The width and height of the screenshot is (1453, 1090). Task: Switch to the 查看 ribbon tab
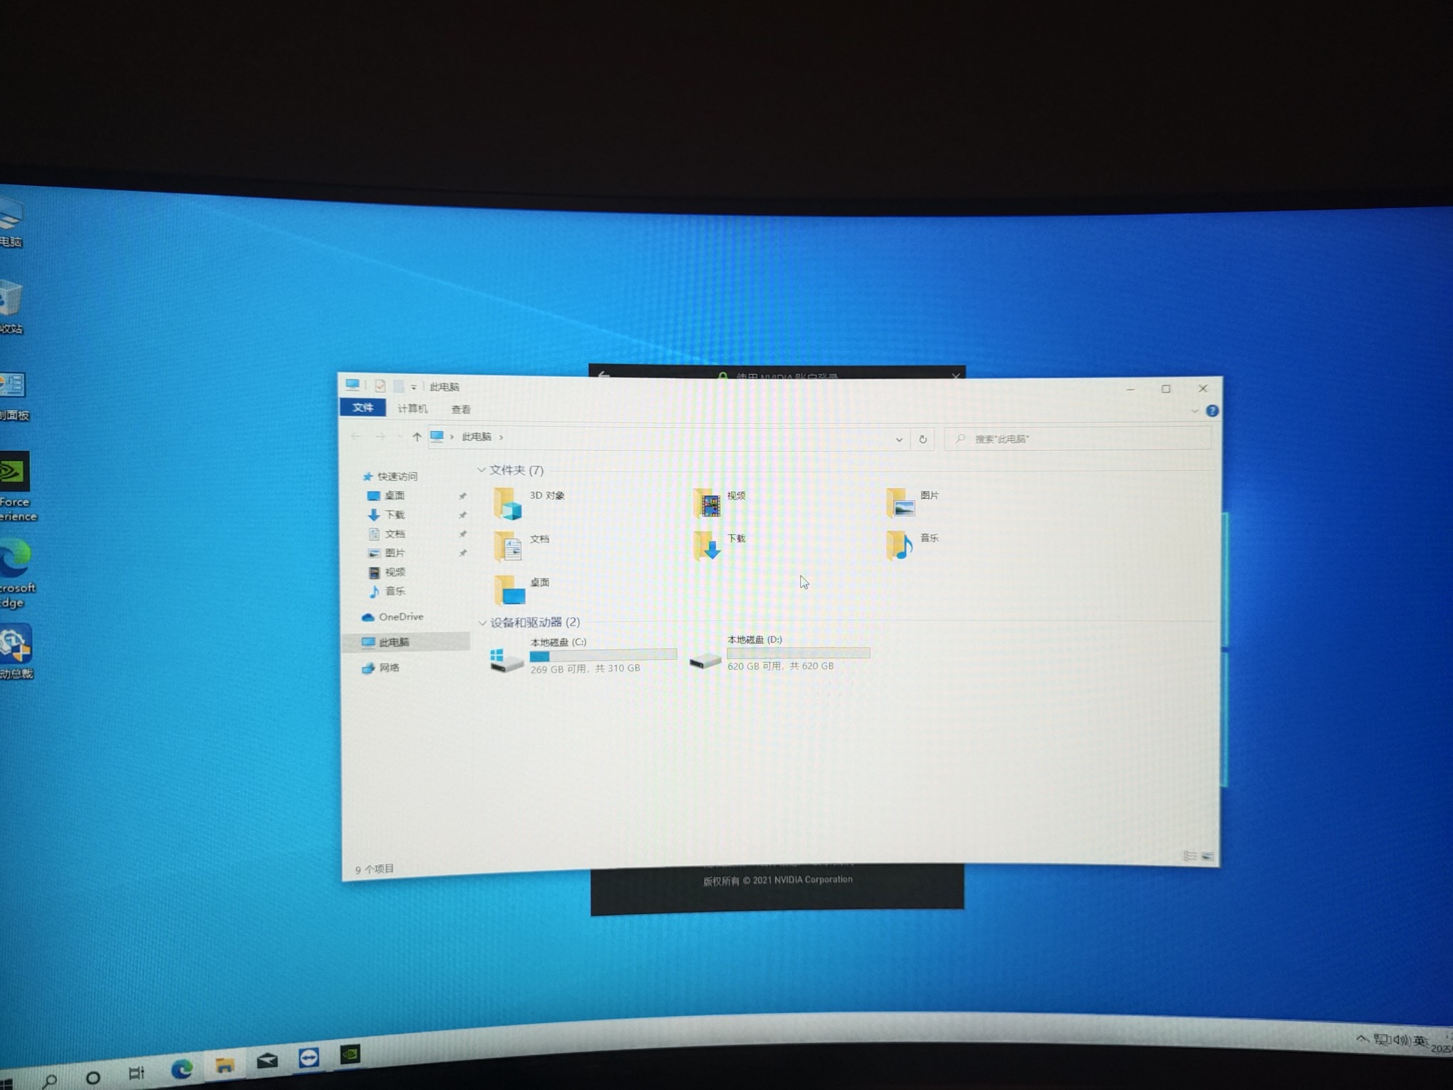(461, 410)
